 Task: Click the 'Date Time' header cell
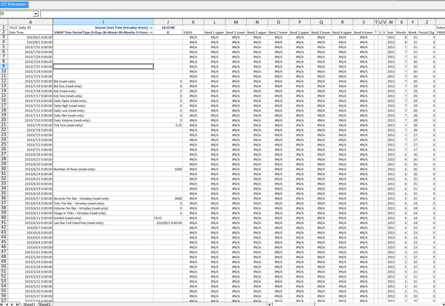pyautogui.click(x=30, y=33)
